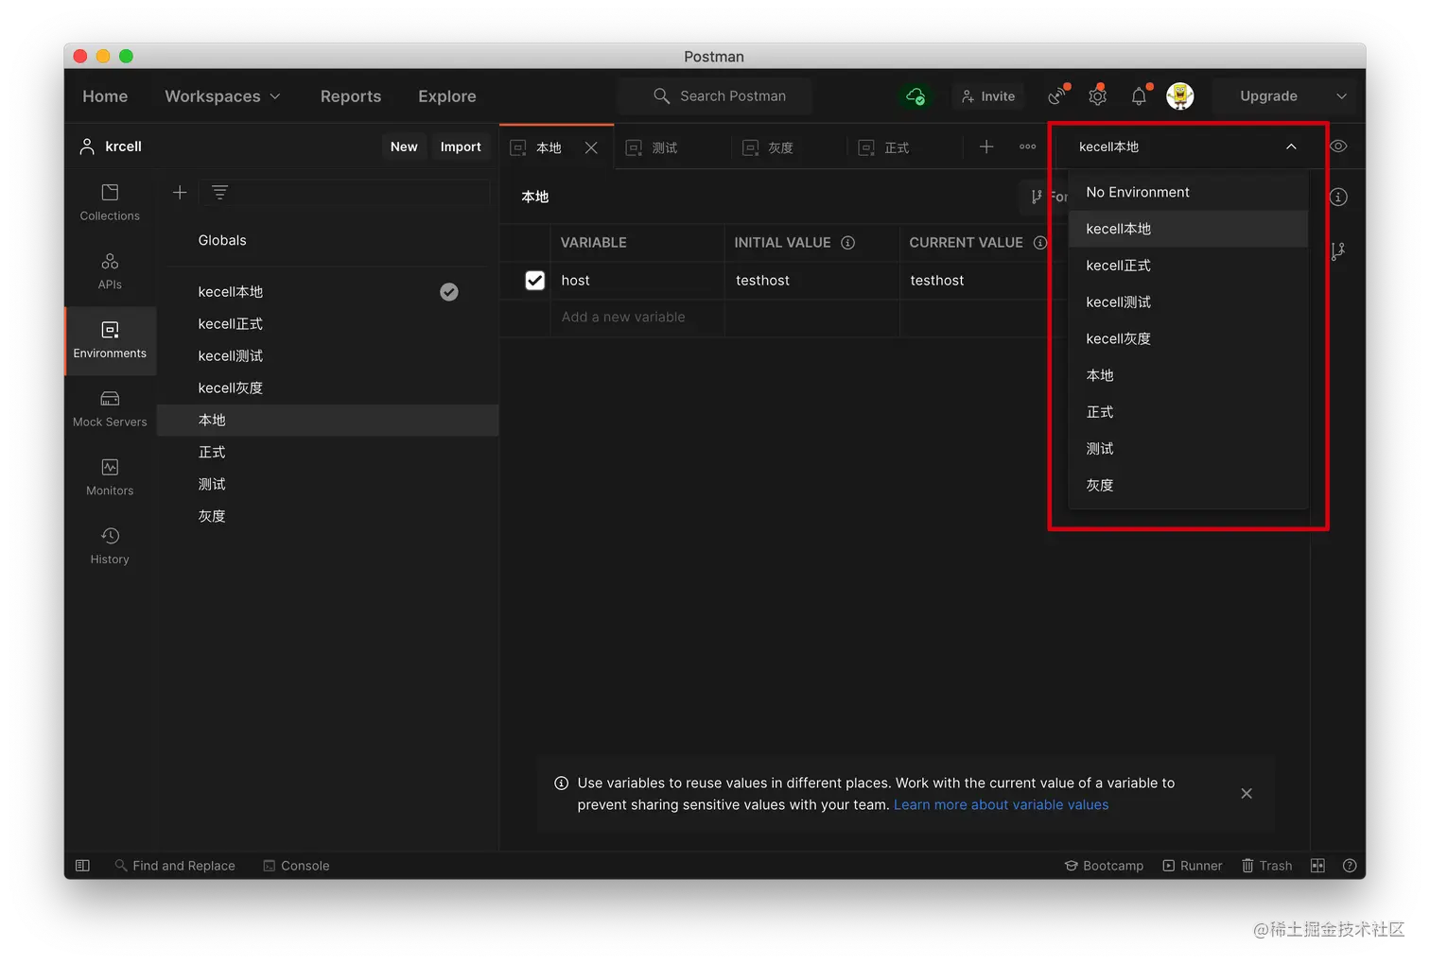Screen dimensions: 1430x964
Task: Open Reports in top navigation
Action: pos(351,96)
